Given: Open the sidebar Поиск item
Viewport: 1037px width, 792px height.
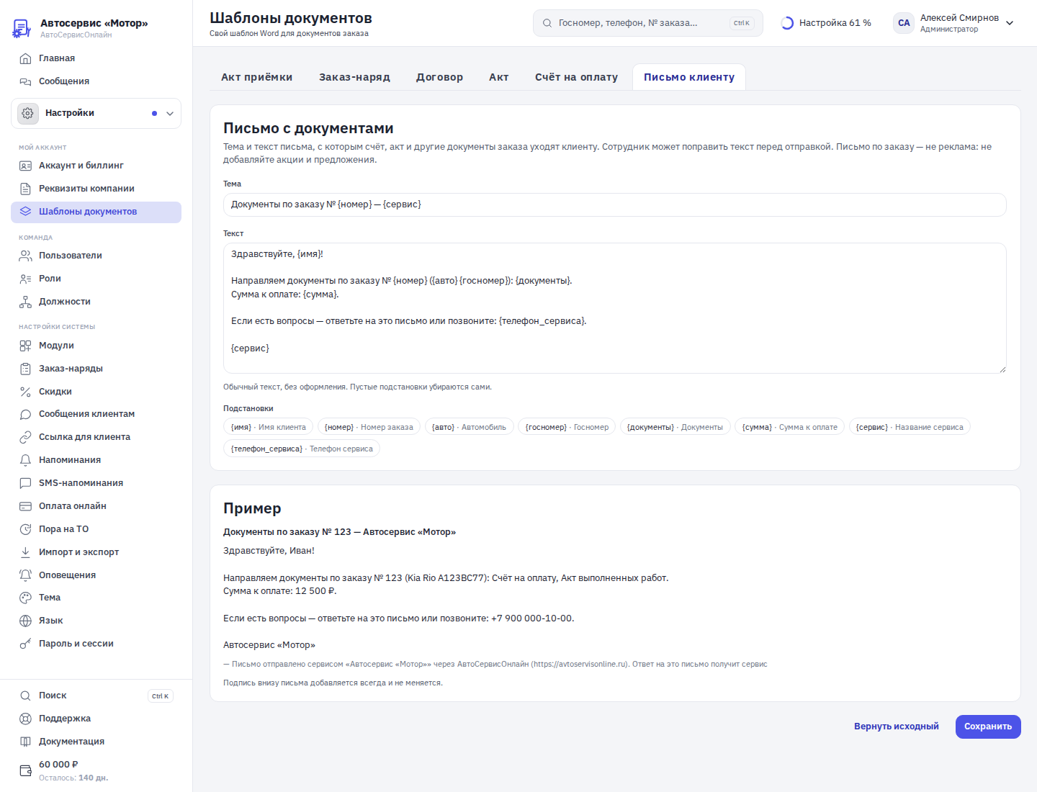Looking at the screenshot, I should point(96,696).
